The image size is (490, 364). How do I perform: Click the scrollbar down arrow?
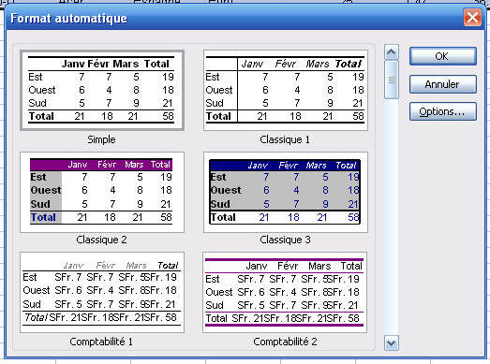392,343
